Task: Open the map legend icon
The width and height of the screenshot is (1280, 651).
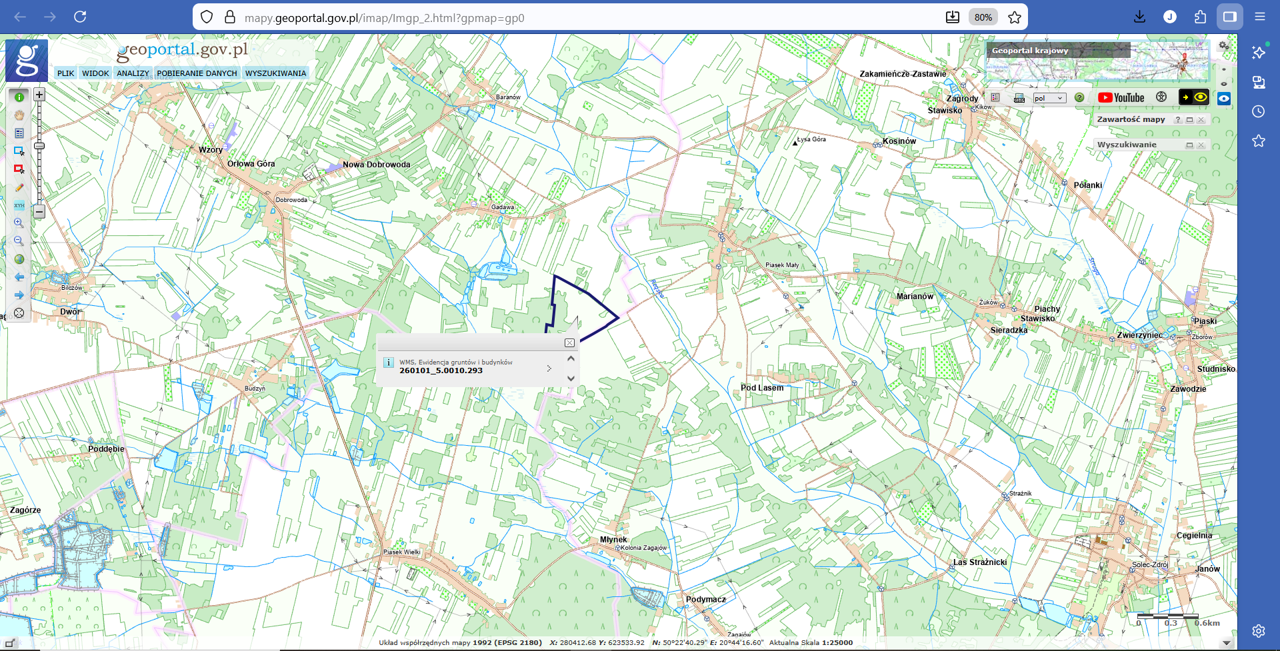Action: 995,98
